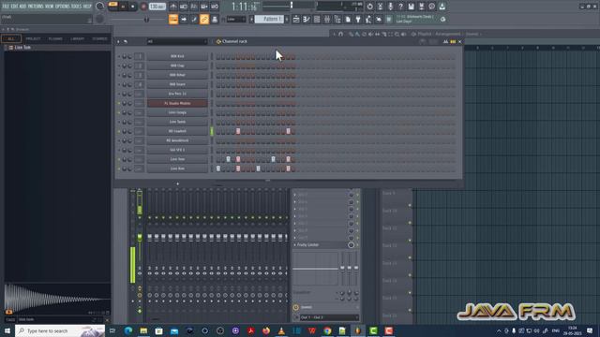This screenshot has width=600, height=337.
Task: Click the scissors audio editor icon
Action: coord(380,7)
